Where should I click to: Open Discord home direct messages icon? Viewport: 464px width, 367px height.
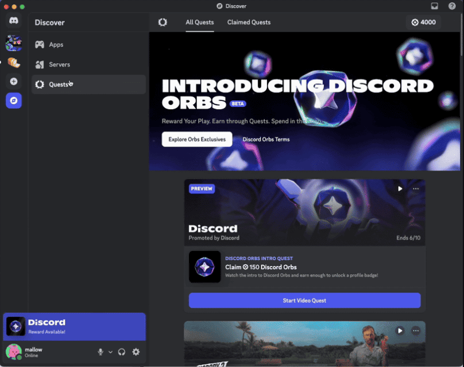pyautogui.click(x=14, y=21)
